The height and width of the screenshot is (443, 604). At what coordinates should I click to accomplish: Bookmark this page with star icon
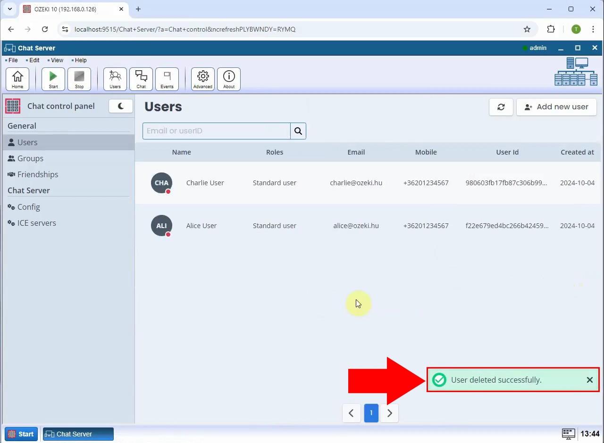(x=527, y=29)
